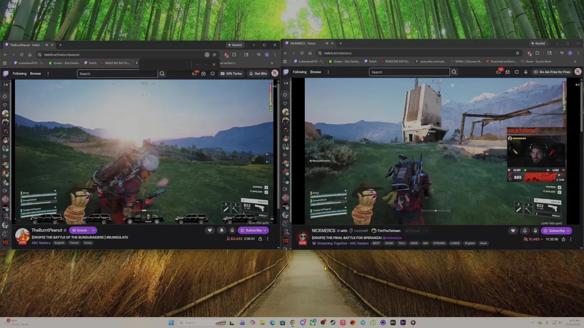Expand chat panel arrow in TheBurntPeanut window

tap(274, 86)
